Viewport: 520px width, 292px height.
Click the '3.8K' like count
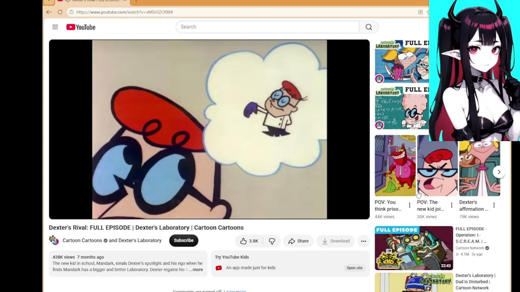253,241
